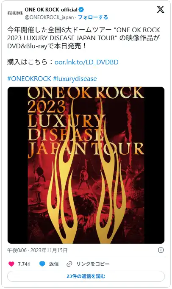Image resolution: width=172 pixels, height=289 pixels.
Task: Like the post with the heart icon
Action: point(11,264)
